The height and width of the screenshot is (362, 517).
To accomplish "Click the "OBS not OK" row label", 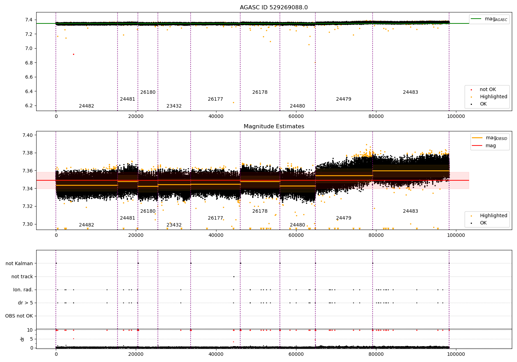I will click(x=19, y=316).
